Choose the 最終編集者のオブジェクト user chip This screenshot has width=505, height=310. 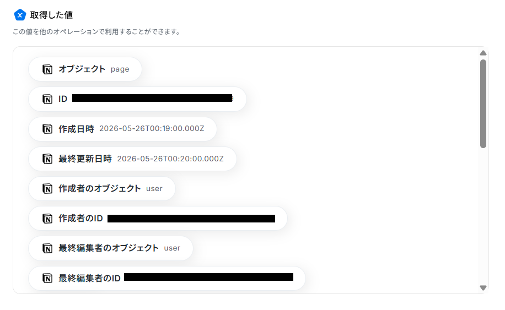click(x=111, y=248)
